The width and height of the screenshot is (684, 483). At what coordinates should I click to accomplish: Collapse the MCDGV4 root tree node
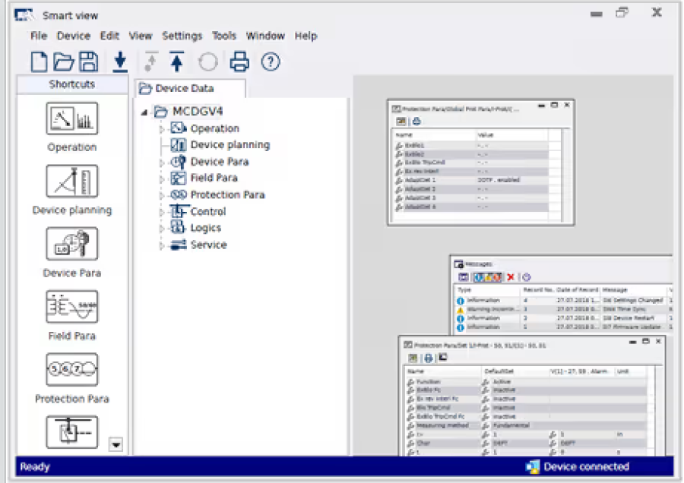(x=144, y=112)
